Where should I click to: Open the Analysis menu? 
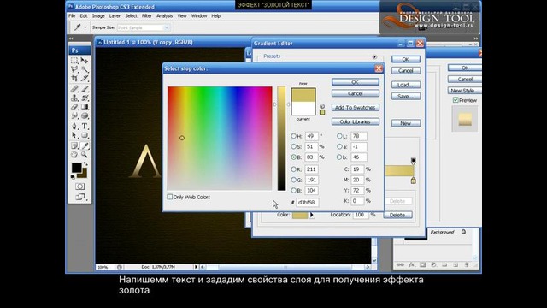click(x=164, y=16)
